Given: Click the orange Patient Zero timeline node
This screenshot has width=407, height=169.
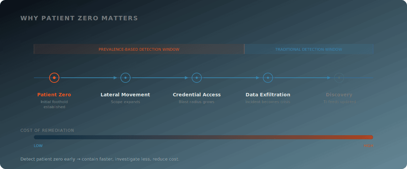Looking at the screenshot, I should [x=54, y=78].
